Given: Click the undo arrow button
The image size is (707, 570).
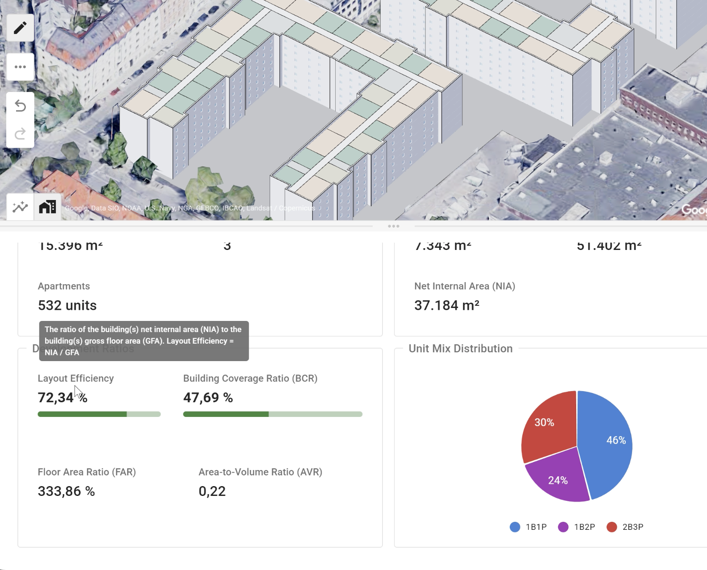Looking at the screenshot, I should [x=20, y=106].
